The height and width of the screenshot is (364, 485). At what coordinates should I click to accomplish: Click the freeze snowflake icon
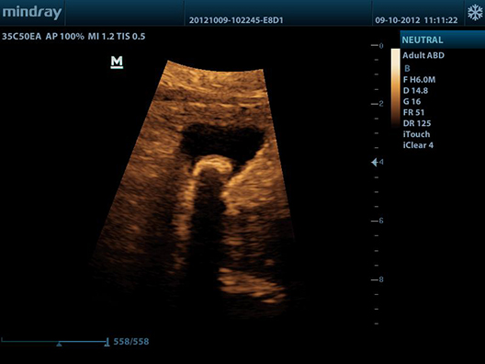[x=475, y=13]
